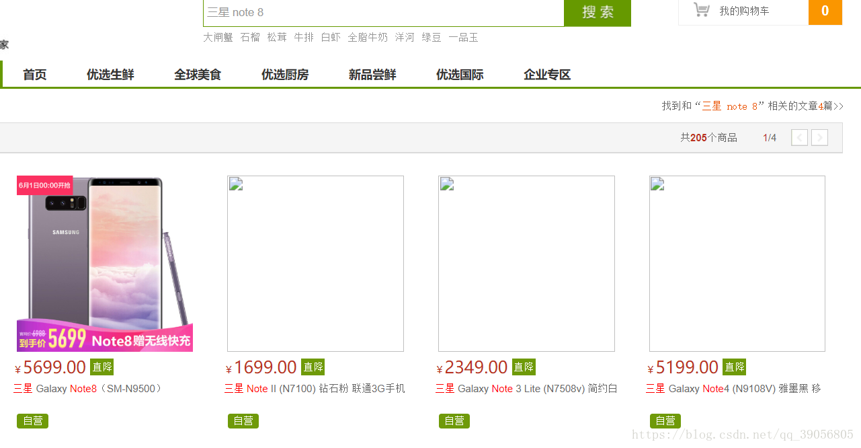Image resolution: width=861 pixels, height=448 pixels.
Task: Open the Samsung Note8 product image
Action: pyautogui.click(x=105, y=264)
